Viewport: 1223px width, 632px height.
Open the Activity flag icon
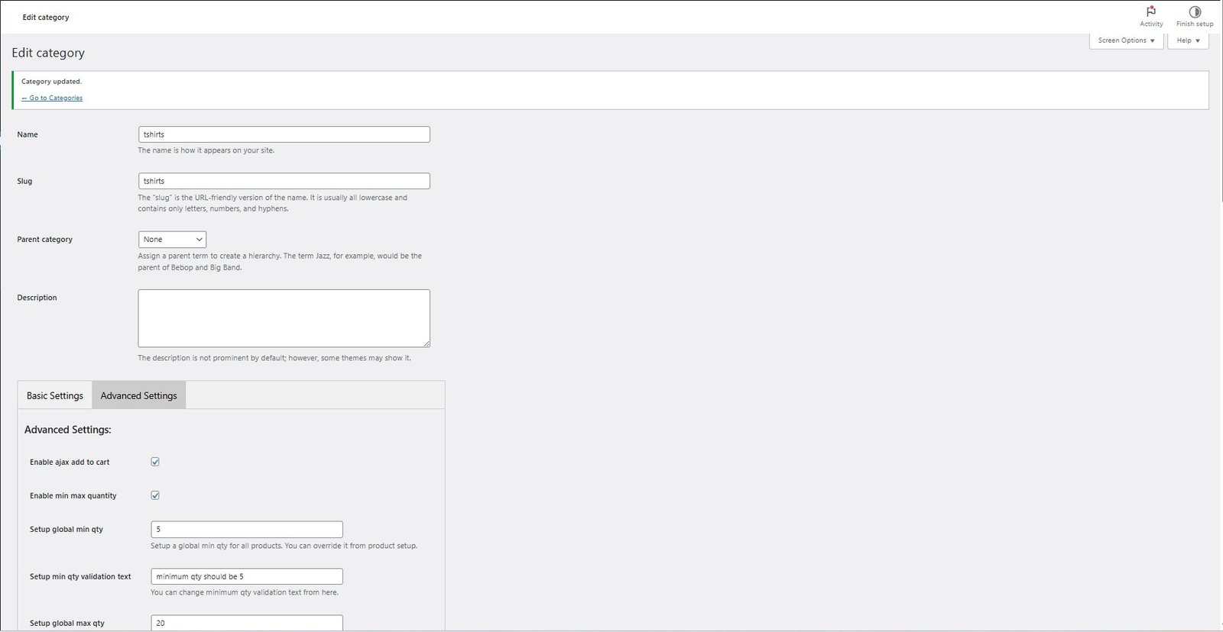point(1150,12)
